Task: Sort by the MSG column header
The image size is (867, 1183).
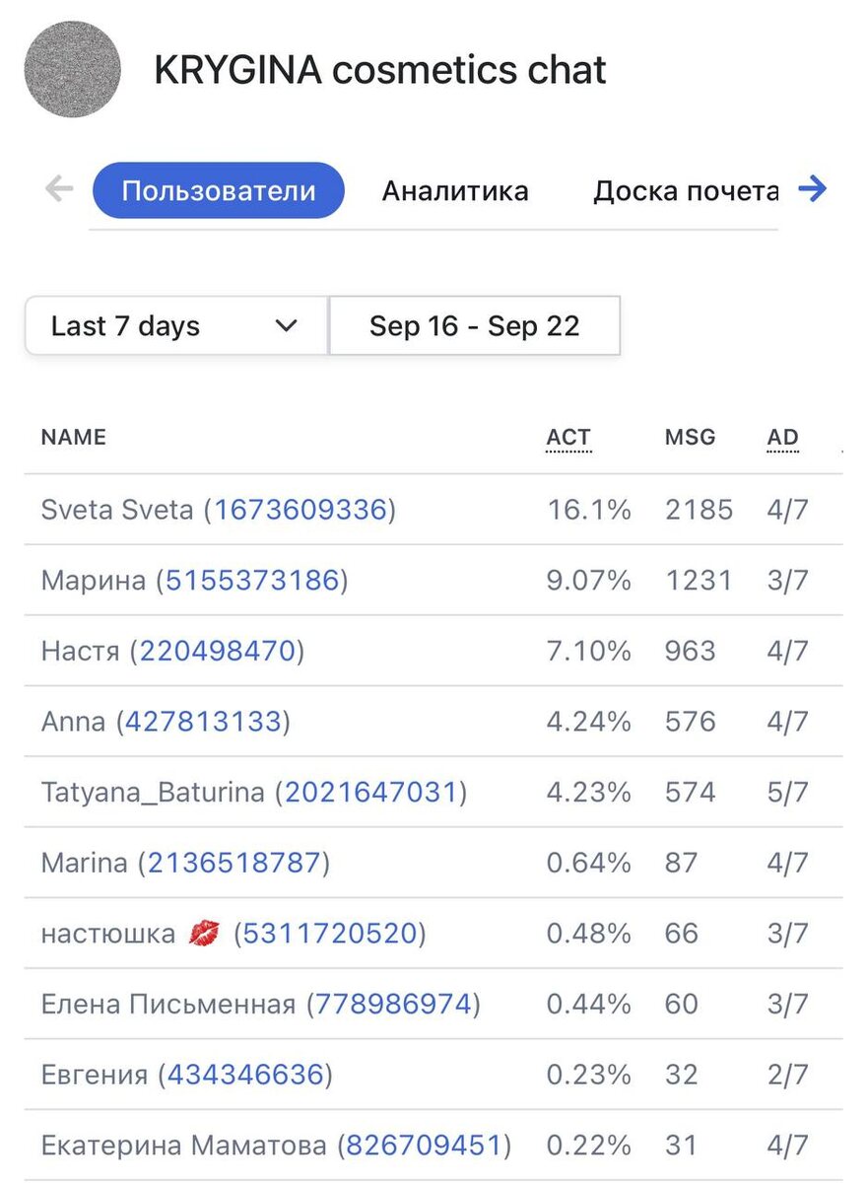Action: 690,438
